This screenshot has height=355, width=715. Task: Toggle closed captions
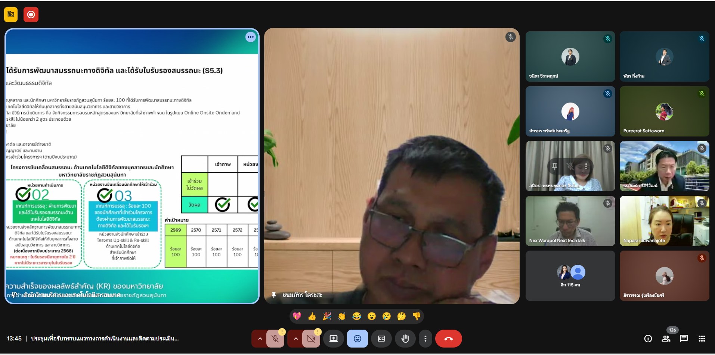(381, 339)
